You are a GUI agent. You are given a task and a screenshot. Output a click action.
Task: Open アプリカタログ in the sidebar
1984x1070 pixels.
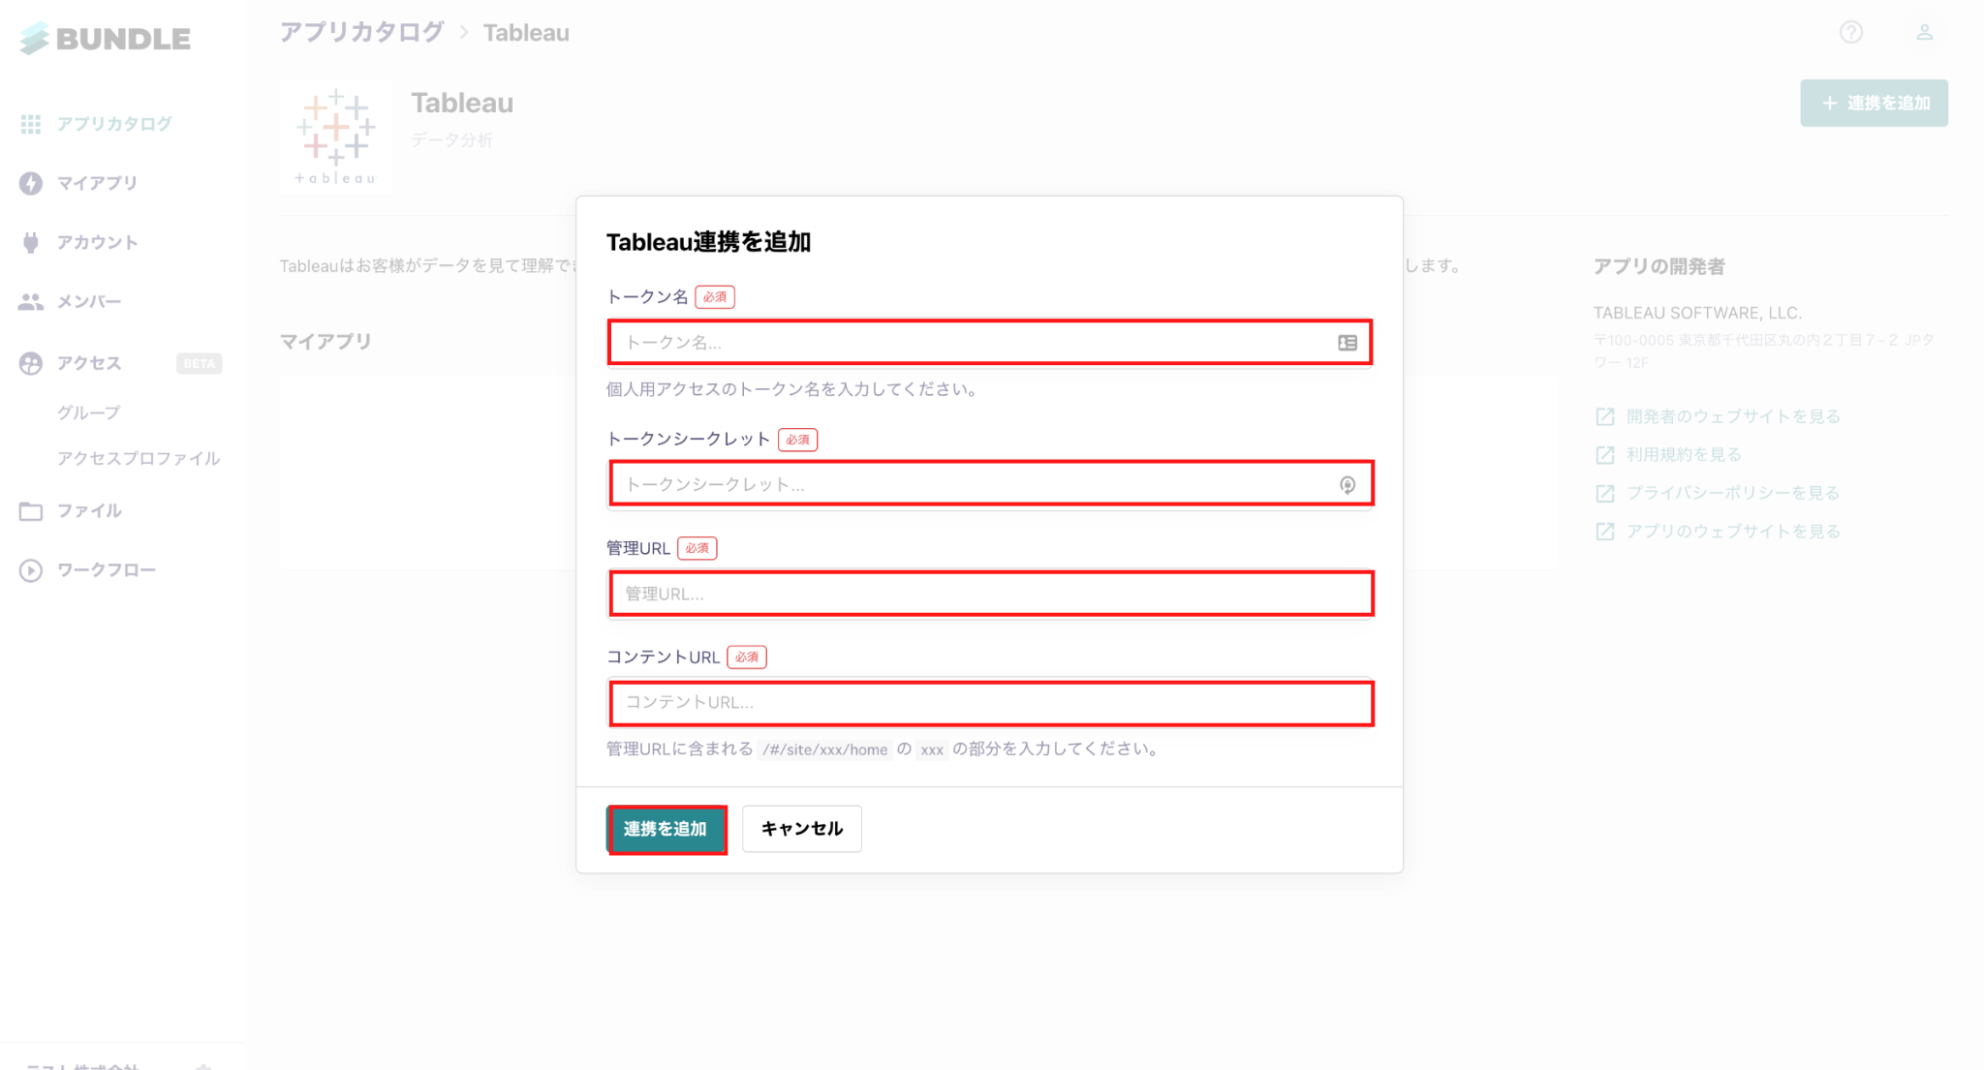[114, 124]
